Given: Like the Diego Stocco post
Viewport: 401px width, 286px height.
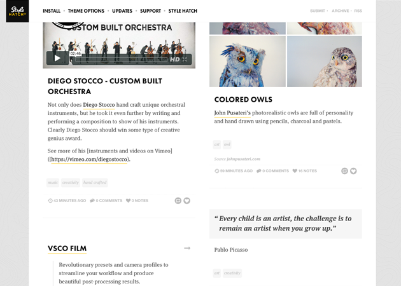Looking at the screenshot, I should click(187, 201).
